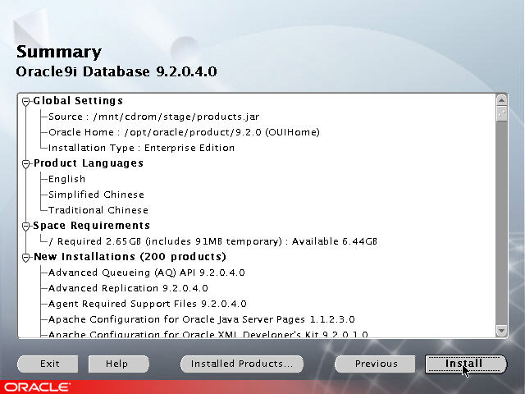Select Advanced Queueing (AQ) API row
The height and width of the screenshot is (394, 525).
(146, 273)
